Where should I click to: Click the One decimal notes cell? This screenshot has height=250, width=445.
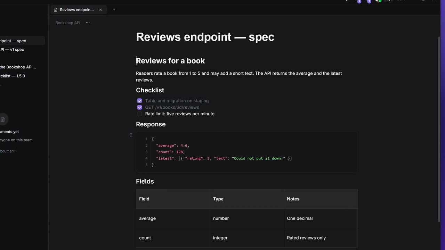coord(321,218)
